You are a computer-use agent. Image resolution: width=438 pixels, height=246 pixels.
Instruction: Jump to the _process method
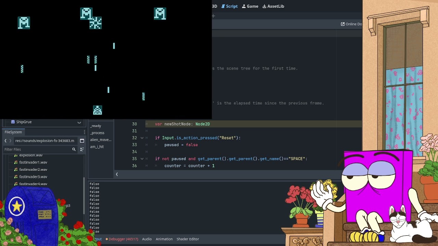pyautogui.click(x=97, y=133)
